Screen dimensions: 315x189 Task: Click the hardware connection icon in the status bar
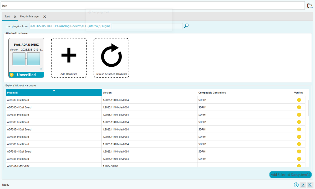[x=303, y=185]
